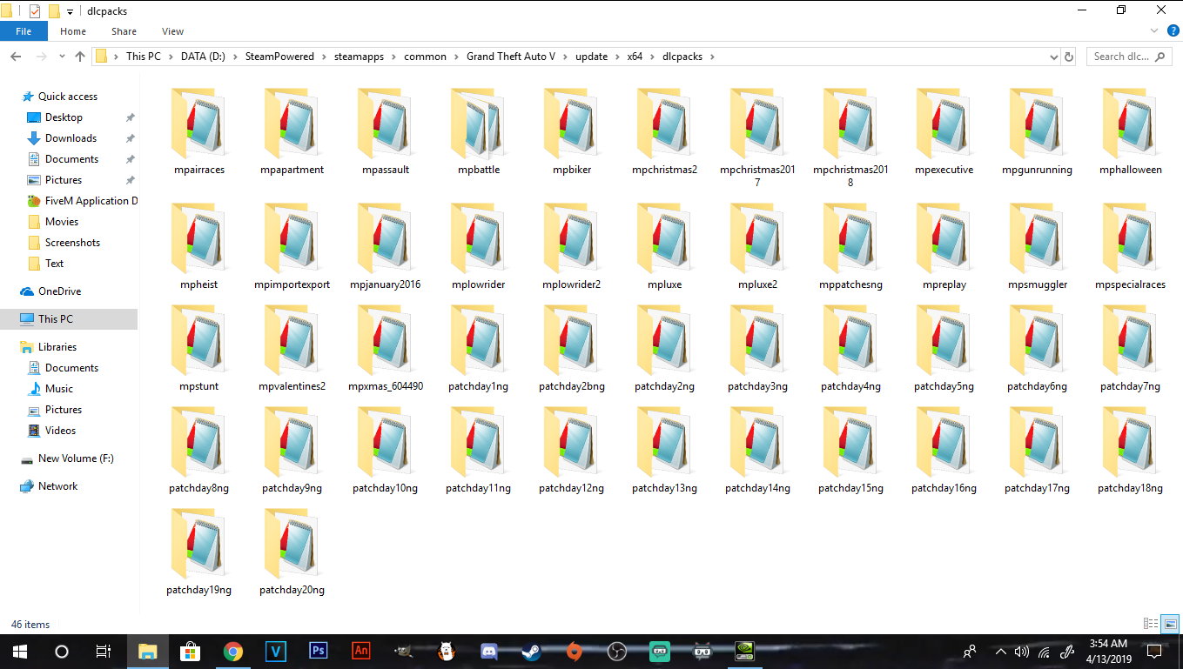Switch to Details view layout
The height and width of the screenshot is (669, 1183).
1150,624
